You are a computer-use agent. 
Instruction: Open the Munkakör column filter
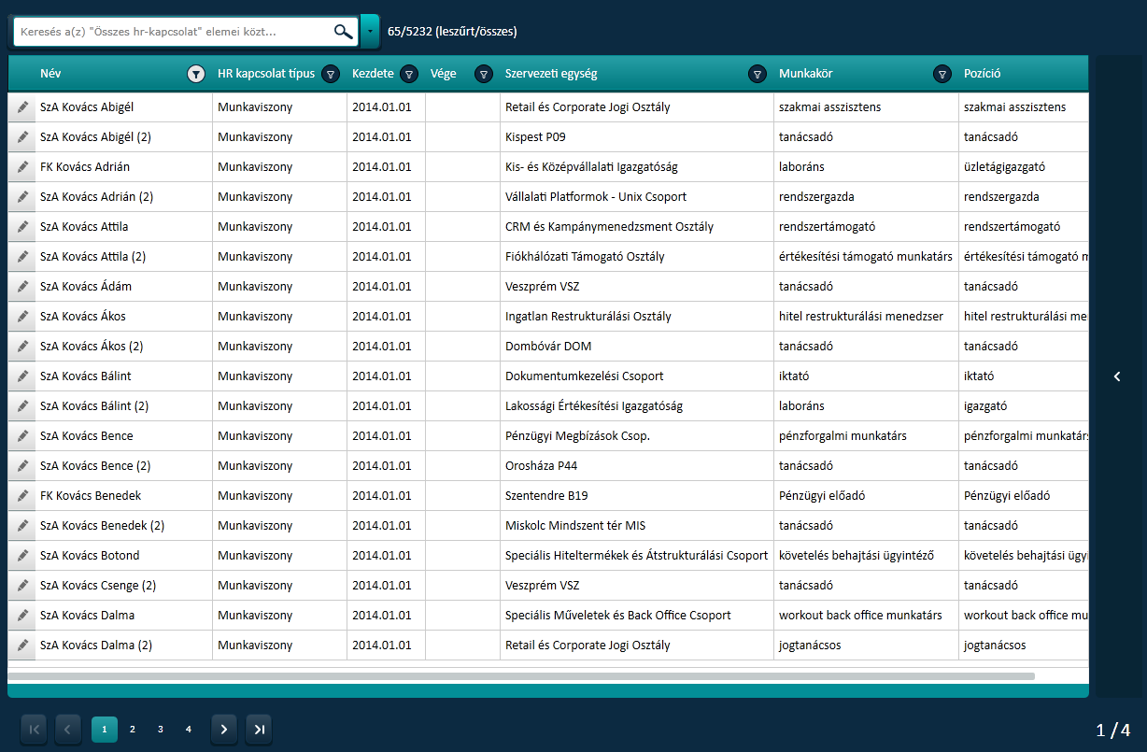[x=942, y=74]
